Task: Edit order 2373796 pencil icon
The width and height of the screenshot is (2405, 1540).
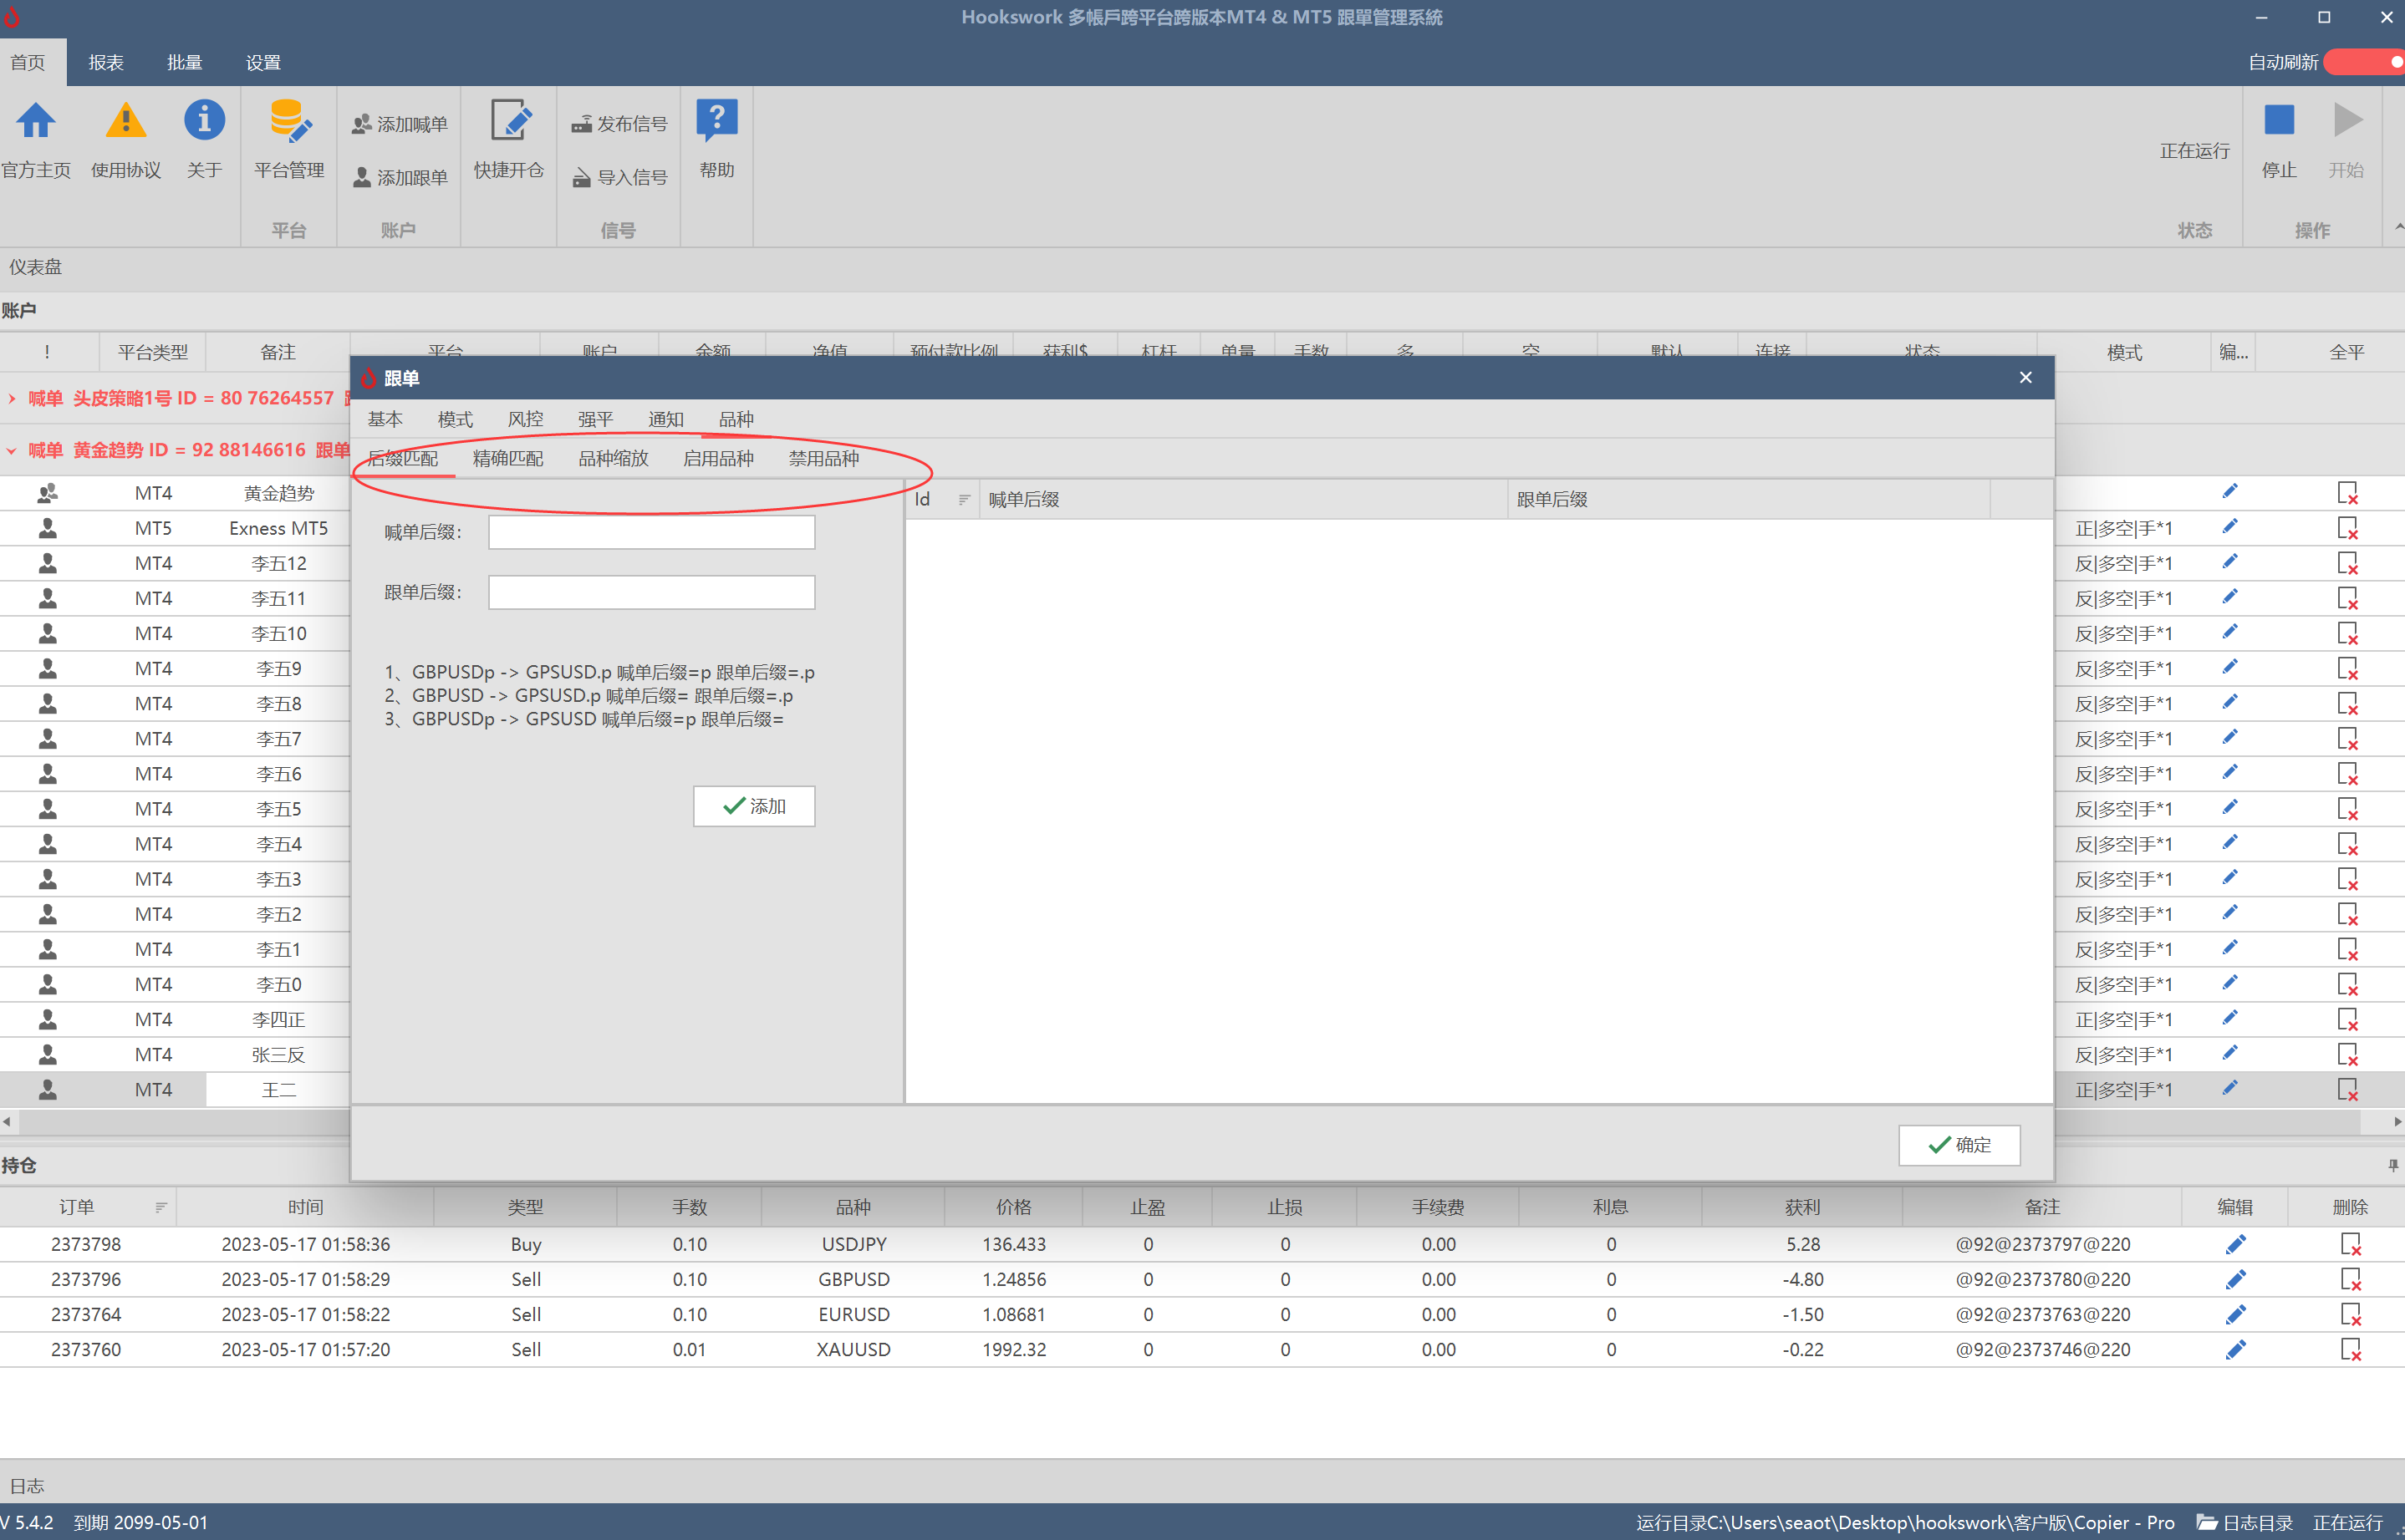Action: [x=2235, y=1279]
